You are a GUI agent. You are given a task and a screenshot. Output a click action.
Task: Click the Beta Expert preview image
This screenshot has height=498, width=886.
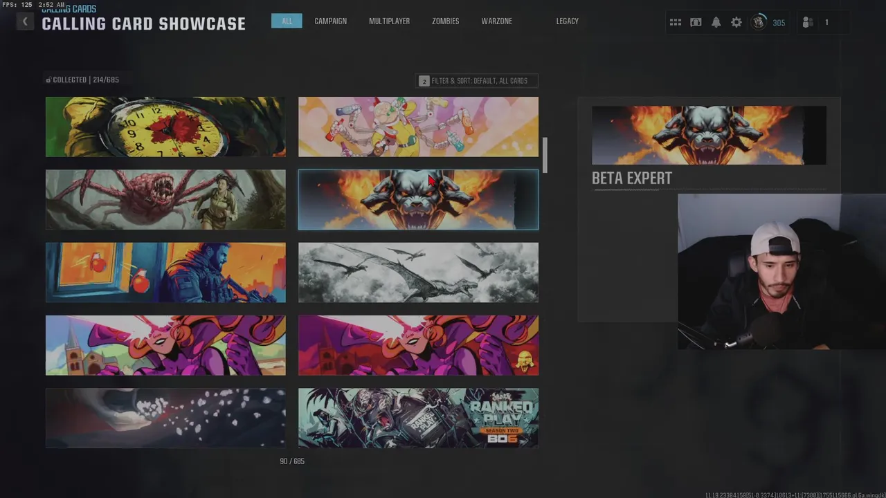pyautogui.click(x=709, y=135)
